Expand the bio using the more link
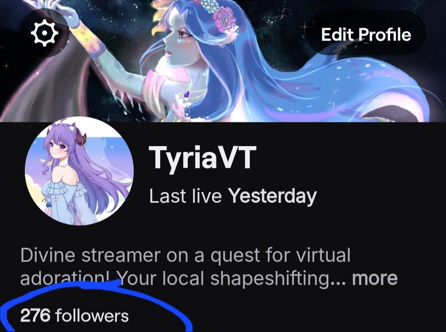 point(375,278)
